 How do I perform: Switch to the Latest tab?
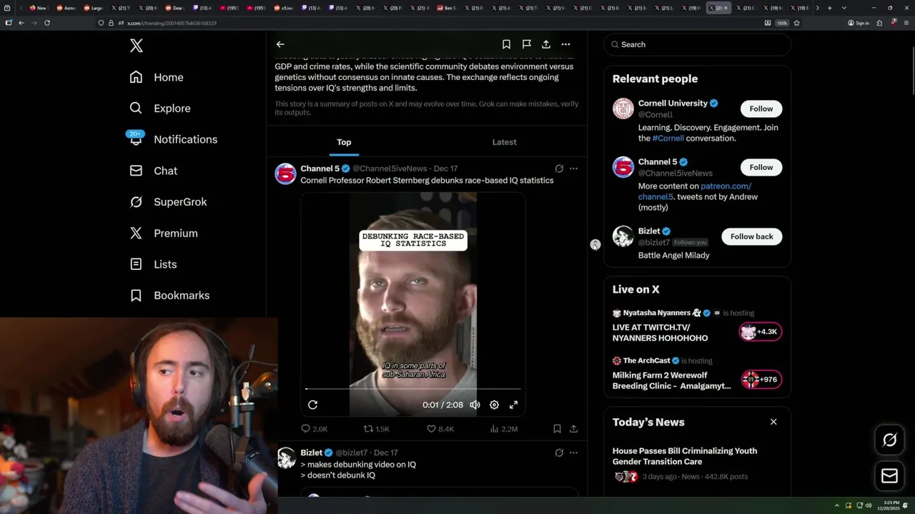pyautogui.click(x=504, y=142)
